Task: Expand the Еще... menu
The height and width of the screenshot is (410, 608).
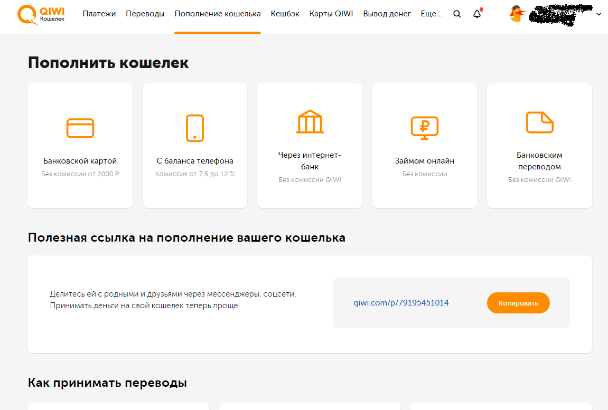Action: coord(431,14)
